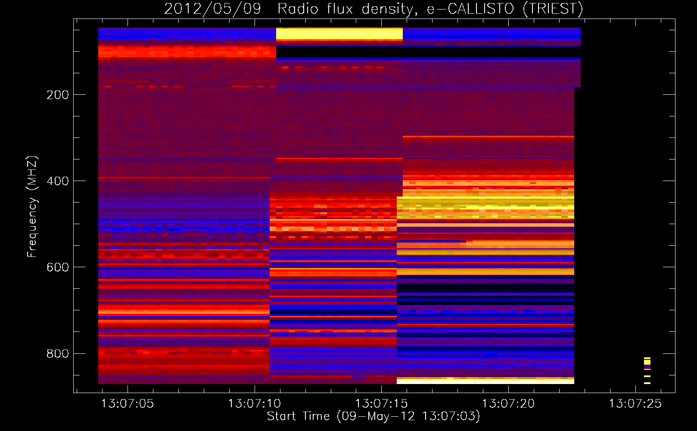Click the "Frequency (MHZ)" axis label
The height and width of the screenshot is (431, 697).
32,207
